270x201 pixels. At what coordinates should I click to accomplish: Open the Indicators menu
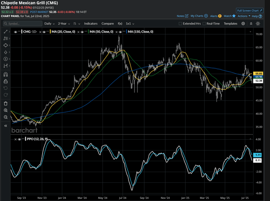click(91, 23)
